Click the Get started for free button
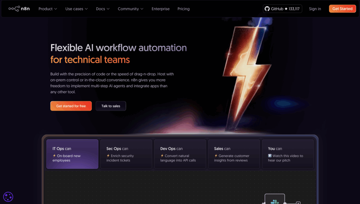 point(71,106)
